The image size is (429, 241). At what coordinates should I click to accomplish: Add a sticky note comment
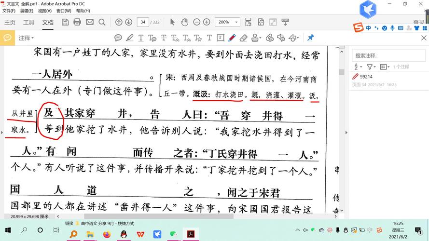(x=118, y=38)
